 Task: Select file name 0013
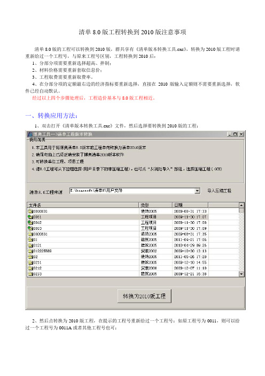37,228
